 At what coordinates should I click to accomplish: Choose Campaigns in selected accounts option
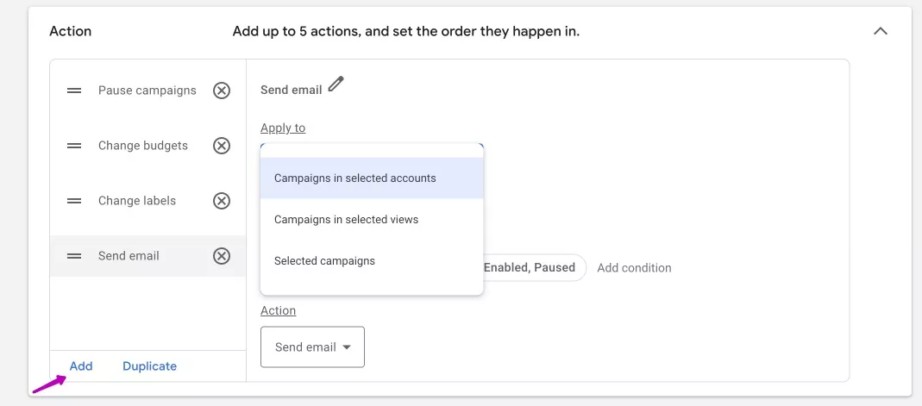point(372,178)
